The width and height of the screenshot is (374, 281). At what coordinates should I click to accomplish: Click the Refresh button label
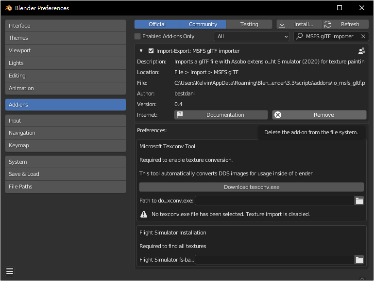point(350,24)
